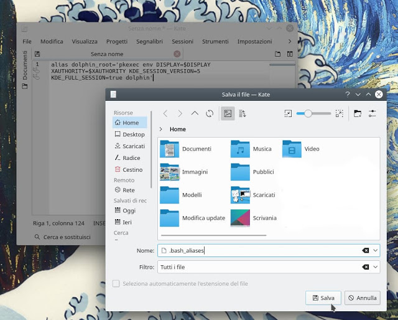
Task: Open File menu in Kate
Action: tap(27, 41)
